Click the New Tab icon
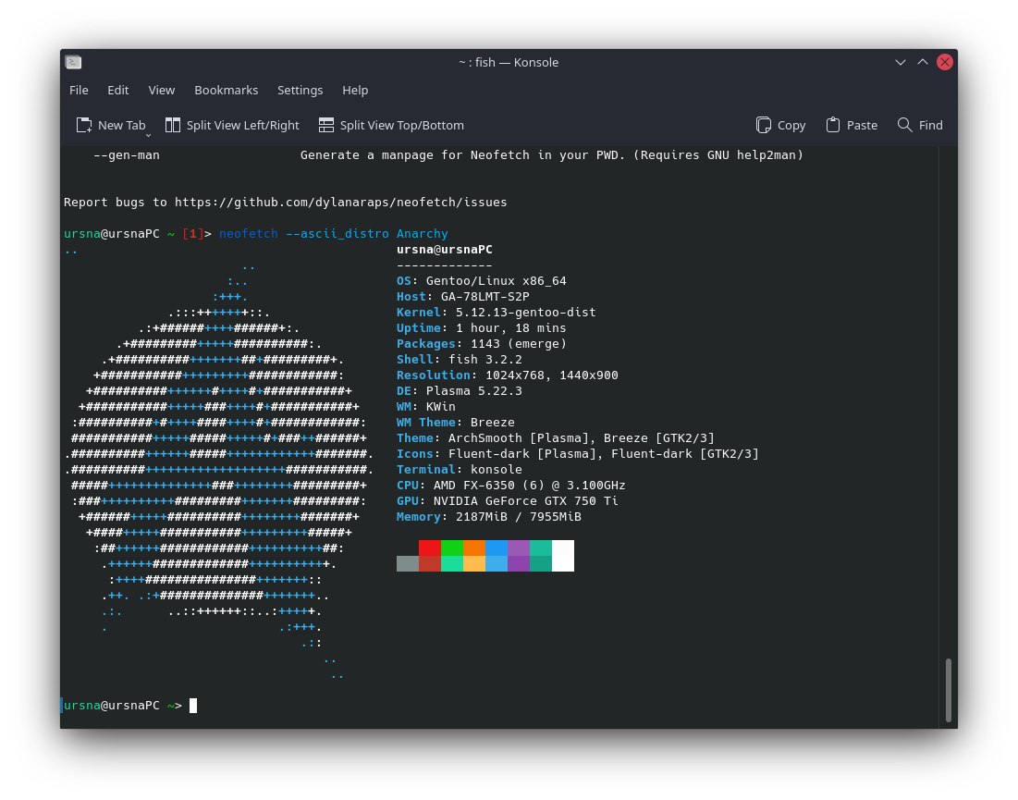This screenshot has height=800, width=1018. (x=84, y=126)
